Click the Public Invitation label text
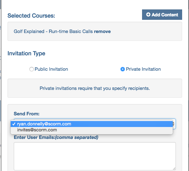189x171 pixels. [x=51, y=69]
